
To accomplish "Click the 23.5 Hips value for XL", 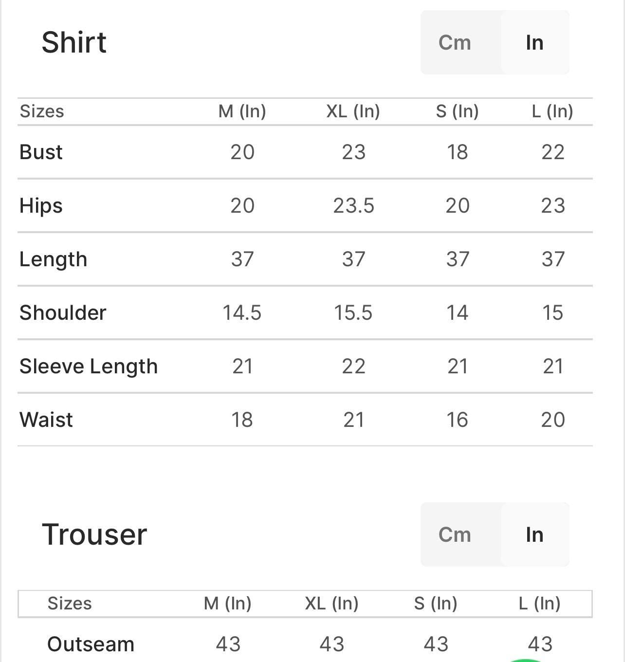I will (353, 205).
